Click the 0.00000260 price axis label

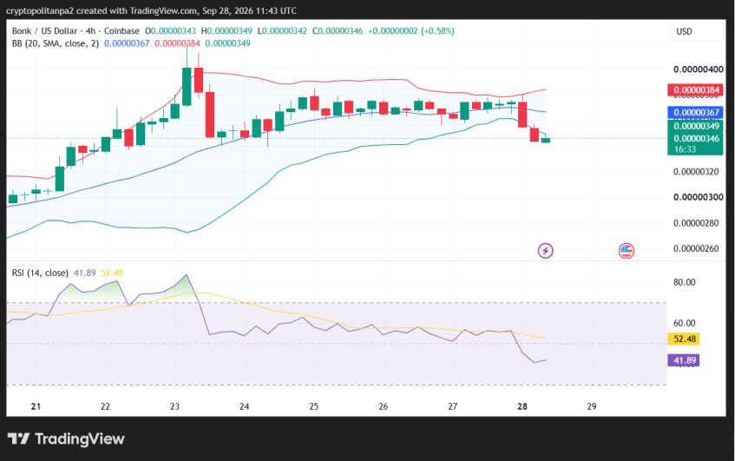(696, 248)
